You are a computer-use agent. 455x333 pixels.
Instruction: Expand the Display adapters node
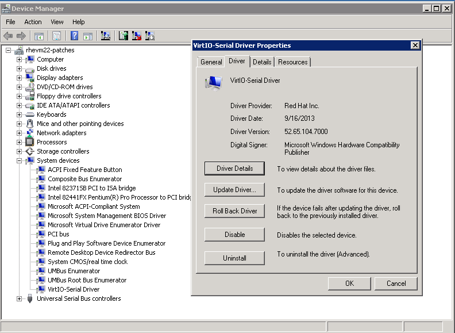pyautogui.click(x=19, y=78)
